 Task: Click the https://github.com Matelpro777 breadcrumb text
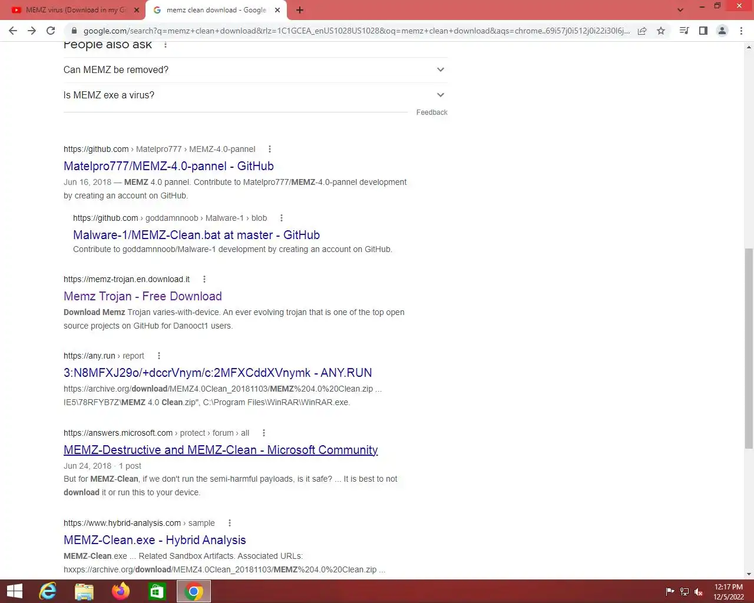[159, 149]
